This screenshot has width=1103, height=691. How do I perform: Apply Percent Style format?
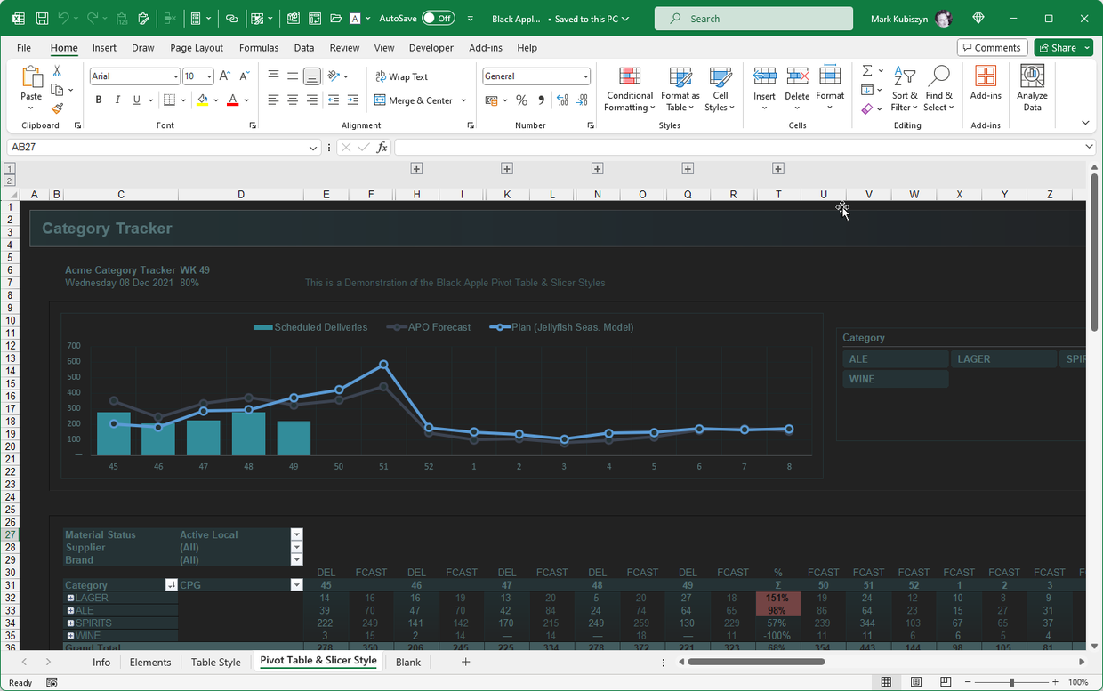point(522,100)
